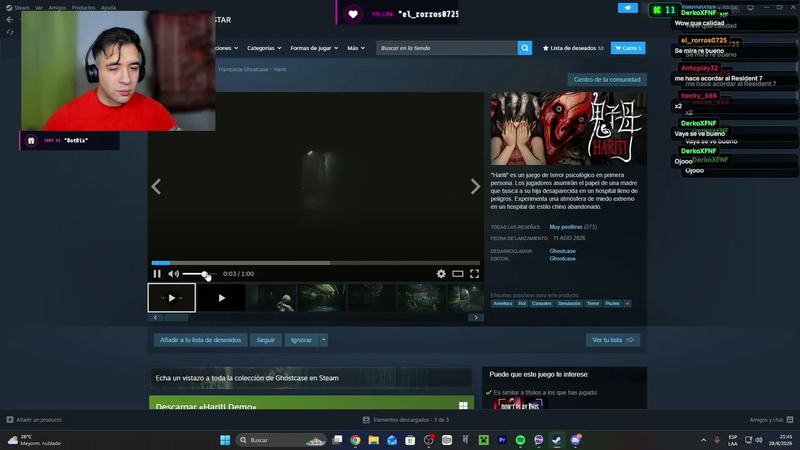This screenshot has width=800, height=450.
Task: Open the creature screenshot thumbnail
Action: click(272, 297)
